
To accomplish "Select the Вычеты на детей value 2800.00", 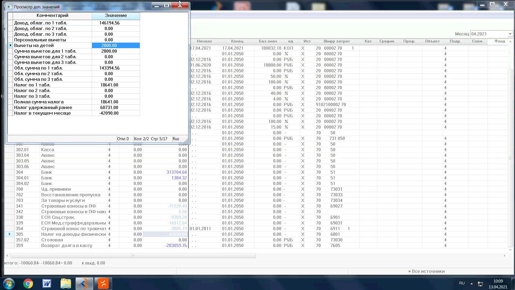I will [116, 45].
